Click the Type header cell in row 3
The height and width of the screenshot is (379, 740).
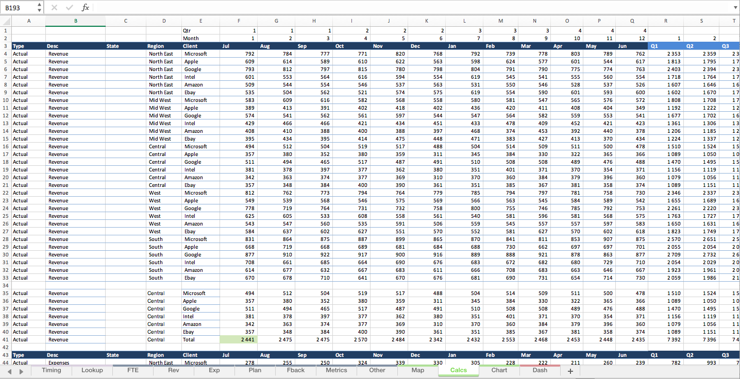pos(28,46)
